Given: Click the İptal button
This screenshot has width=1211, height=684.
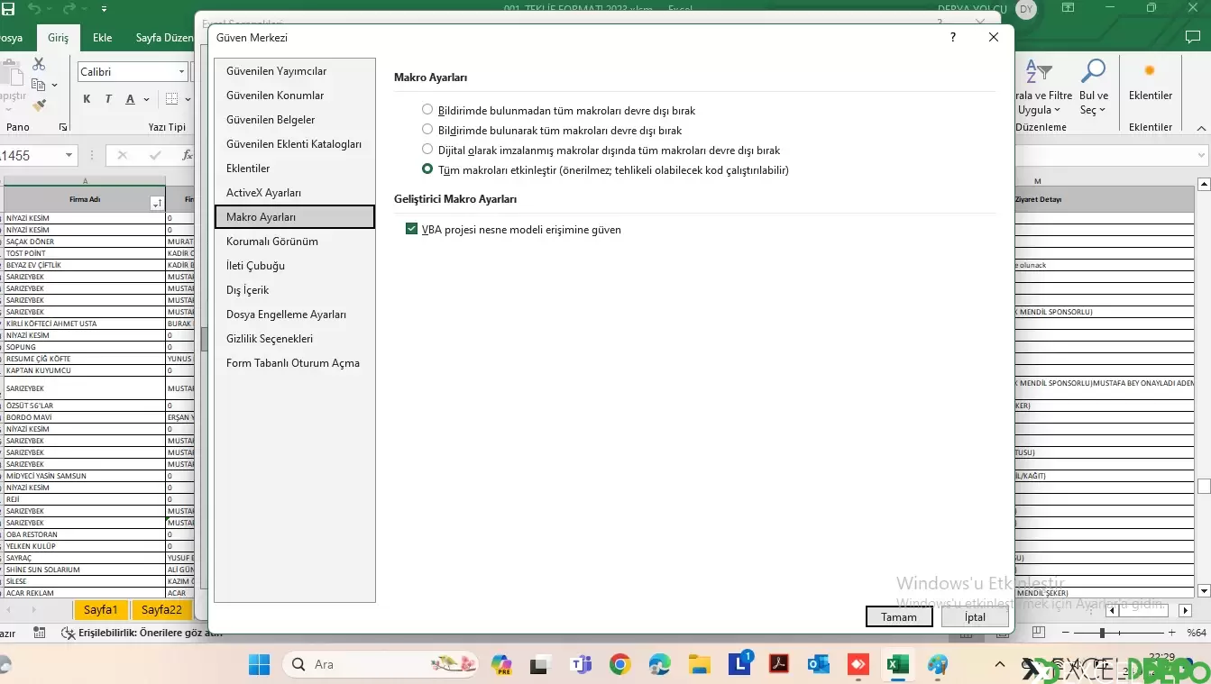Looking at the screenshot, I should coord(975,617).
